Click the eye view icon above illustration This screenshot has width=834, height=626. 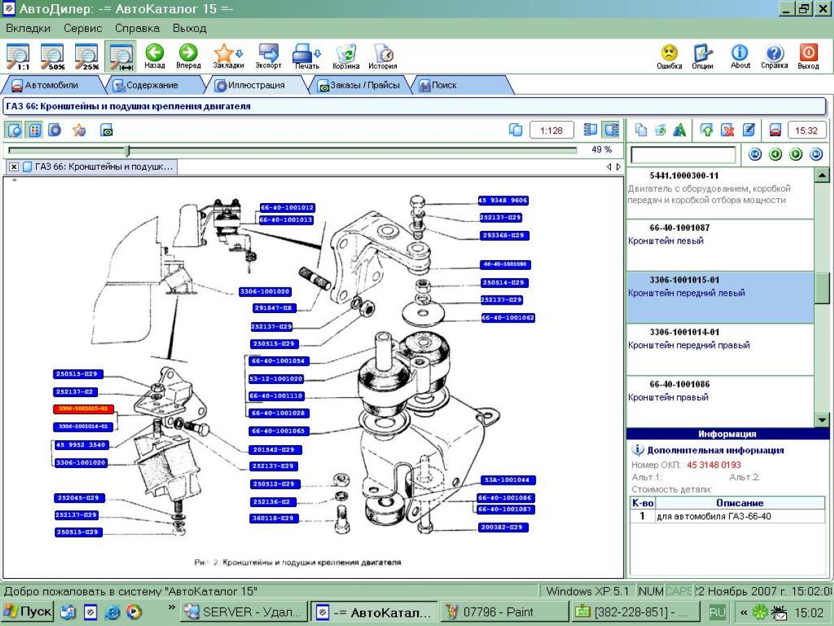pos(106,130)
